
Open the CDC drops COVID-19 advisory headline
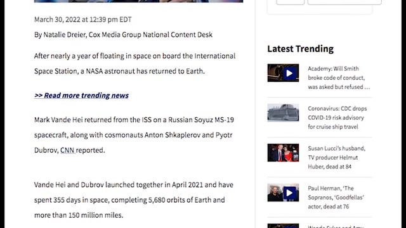pos(337,118)
